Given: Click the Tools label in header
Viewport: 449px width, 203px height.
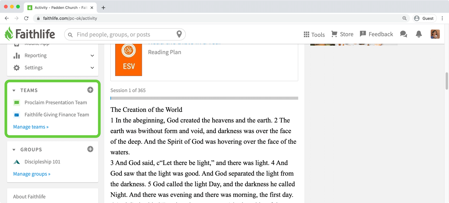Looking at the screenshot, I should coord(318,35).
